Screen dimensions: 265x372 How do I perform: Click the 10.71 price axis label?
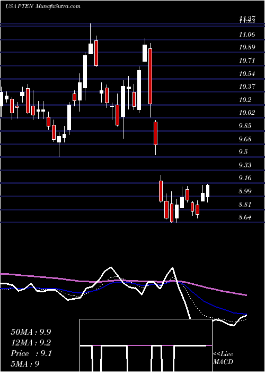coord(247,61)
